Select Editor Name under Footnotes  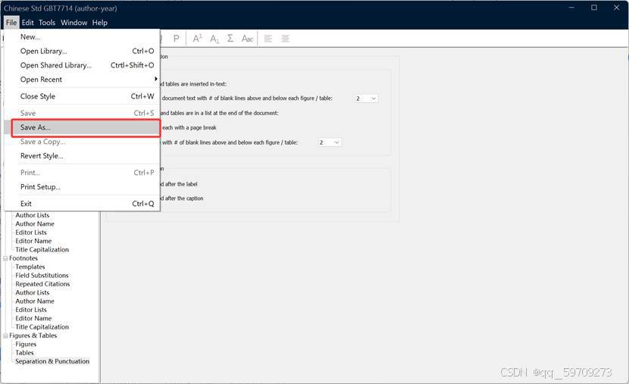coord(33,318)
